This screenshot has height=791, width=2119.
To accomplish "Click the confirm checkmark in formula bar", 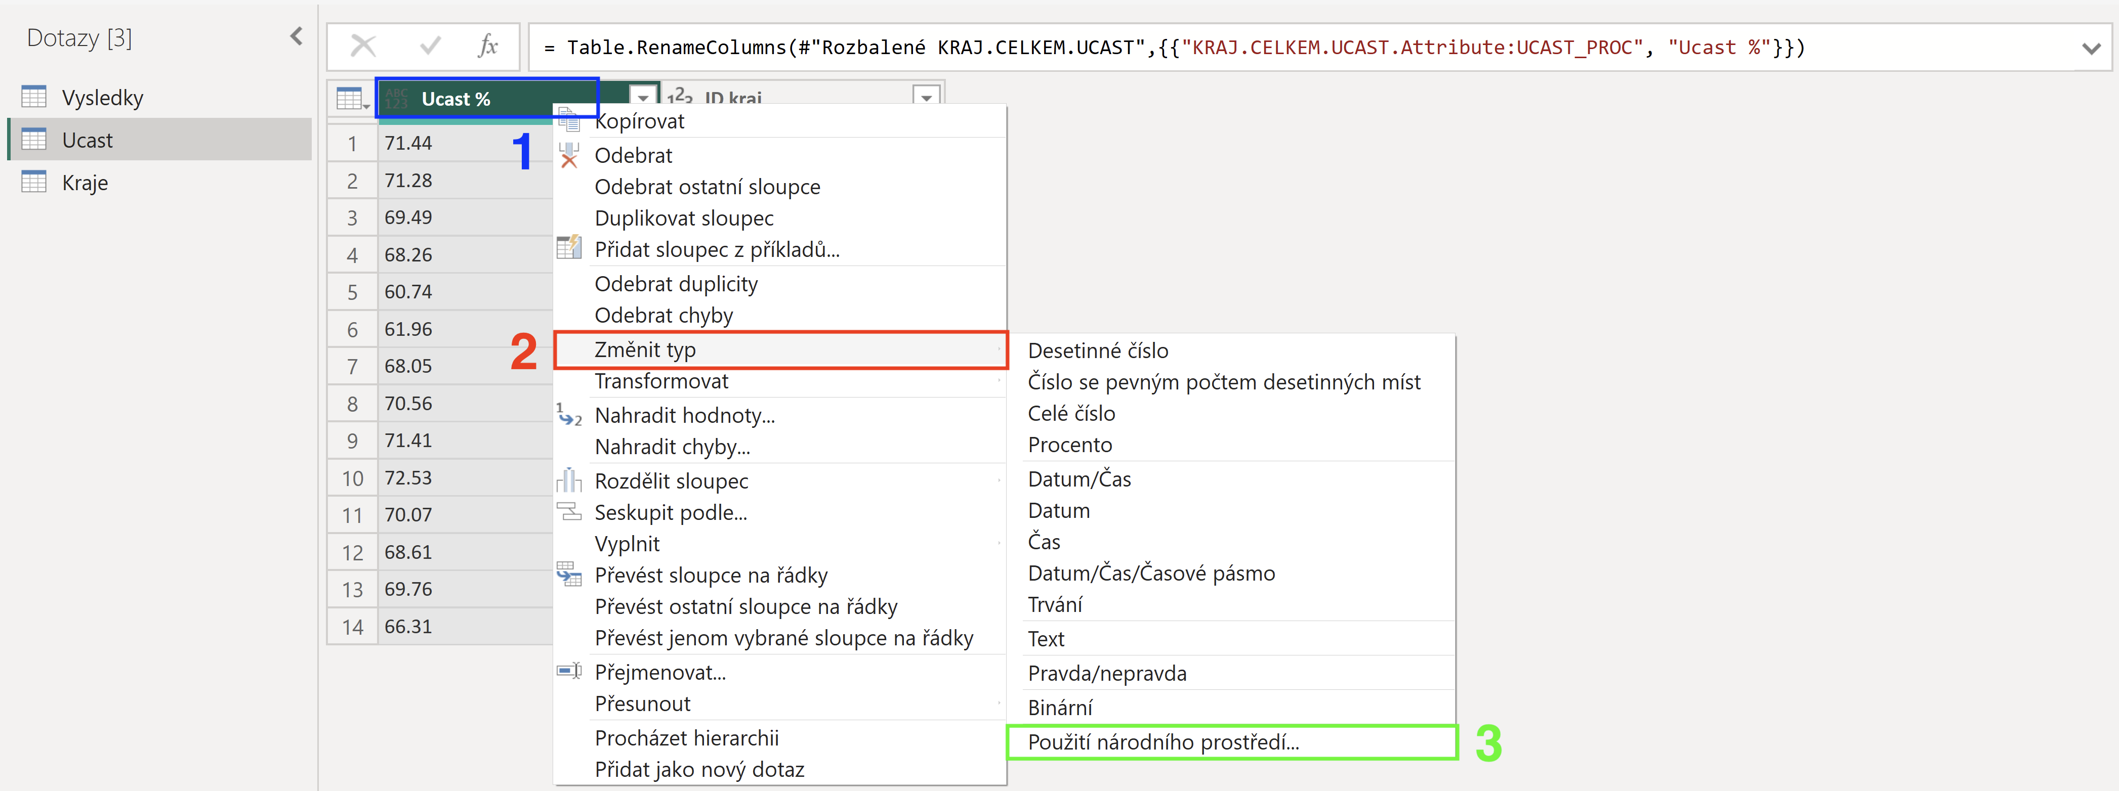I will (x=429, y=46).
